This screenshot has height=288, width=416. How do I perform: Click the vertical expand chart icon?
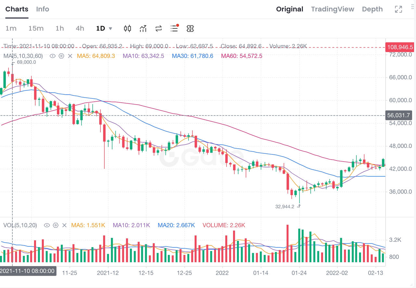190,29
